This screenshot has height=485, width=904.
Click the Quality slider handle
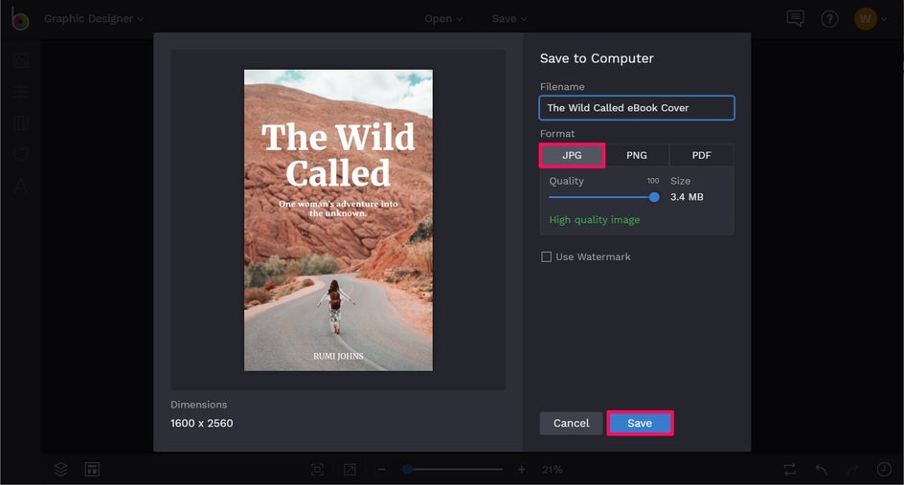click(x=654, y=197)
